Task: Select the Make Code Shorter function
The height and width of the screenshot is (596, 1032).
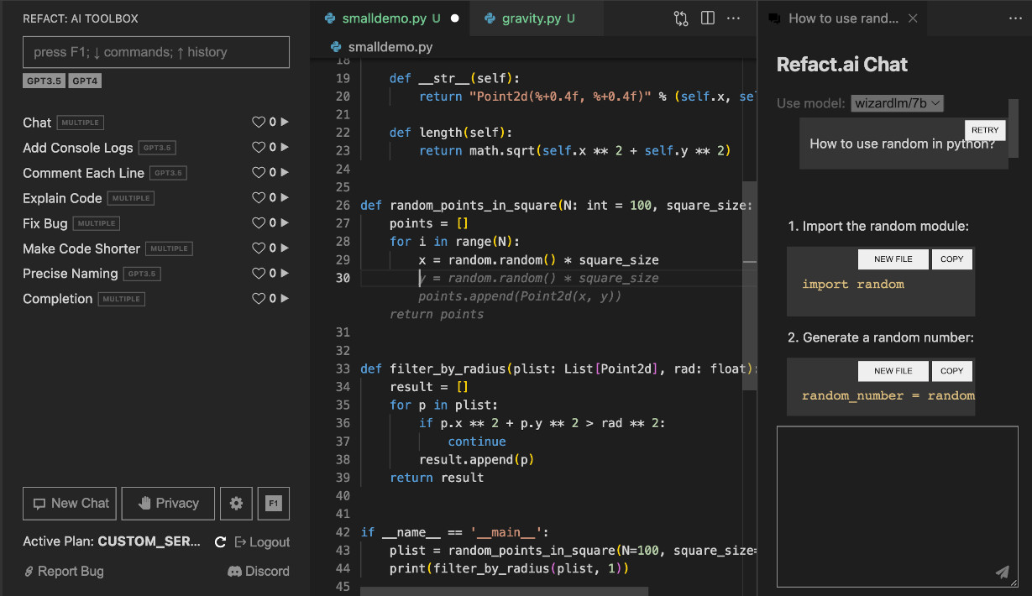Action: [81, 248]
